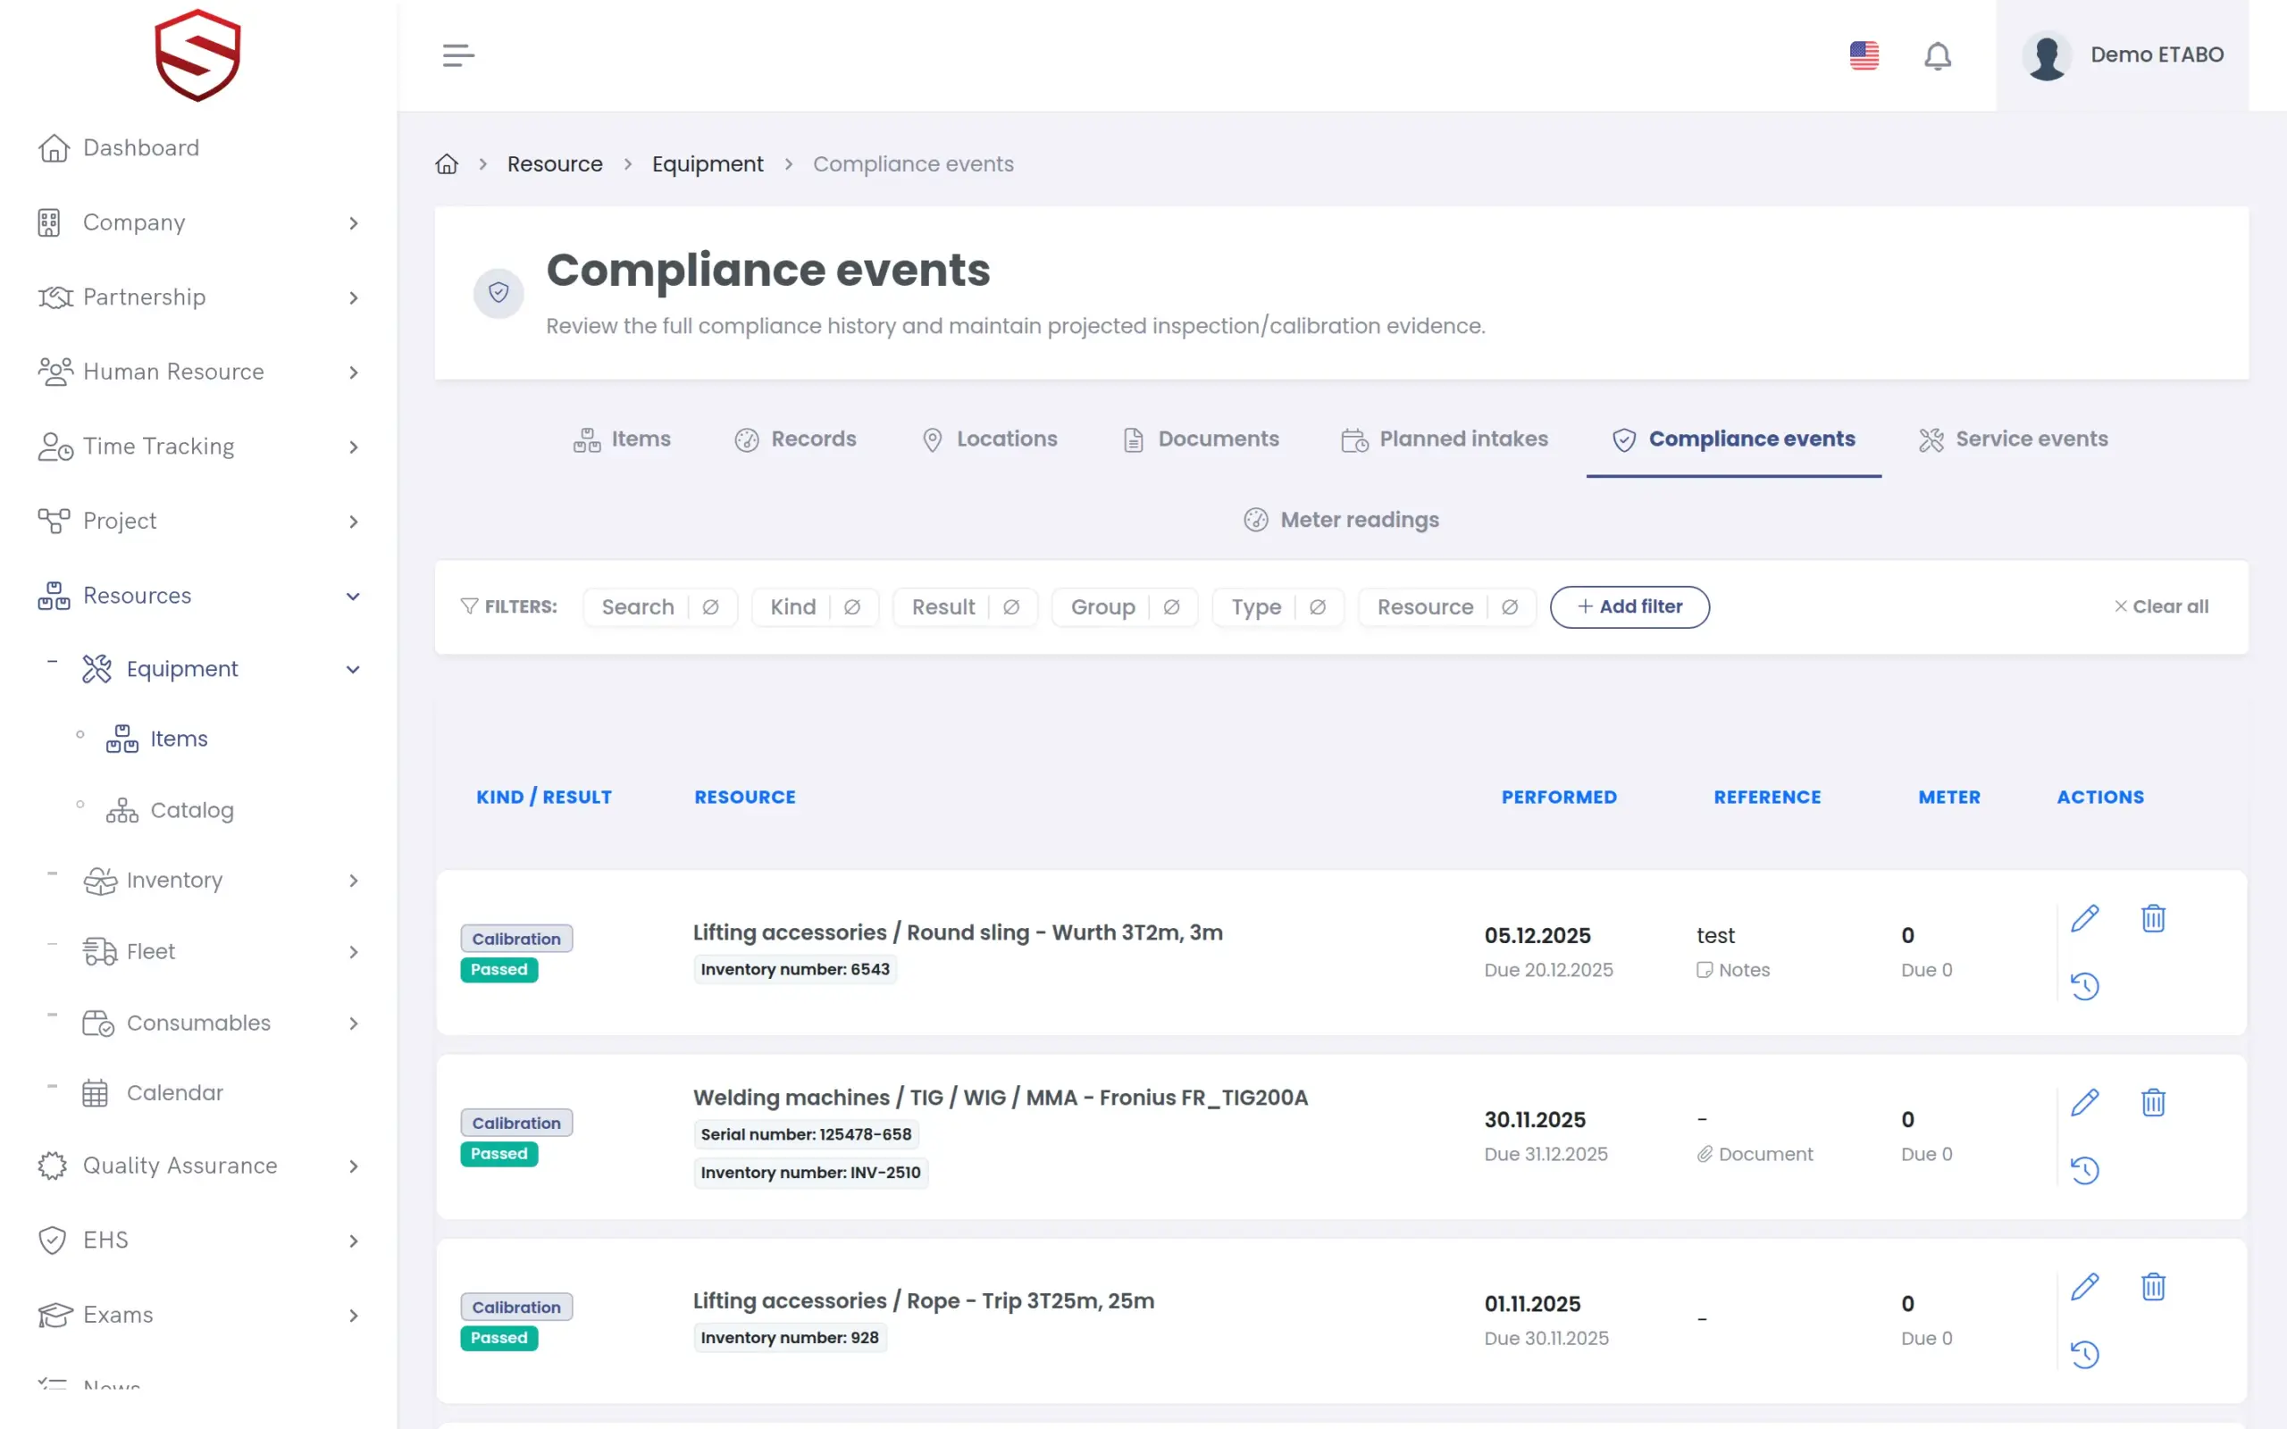
Task: Switch to the Planned intakes tab
Action: [x=1444, y=439]
